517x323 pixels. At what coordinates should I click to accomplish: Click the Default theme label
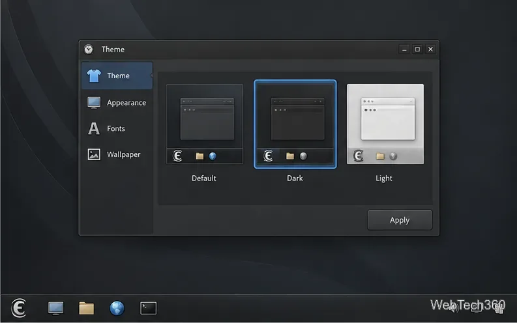click(x=204, y=178)
